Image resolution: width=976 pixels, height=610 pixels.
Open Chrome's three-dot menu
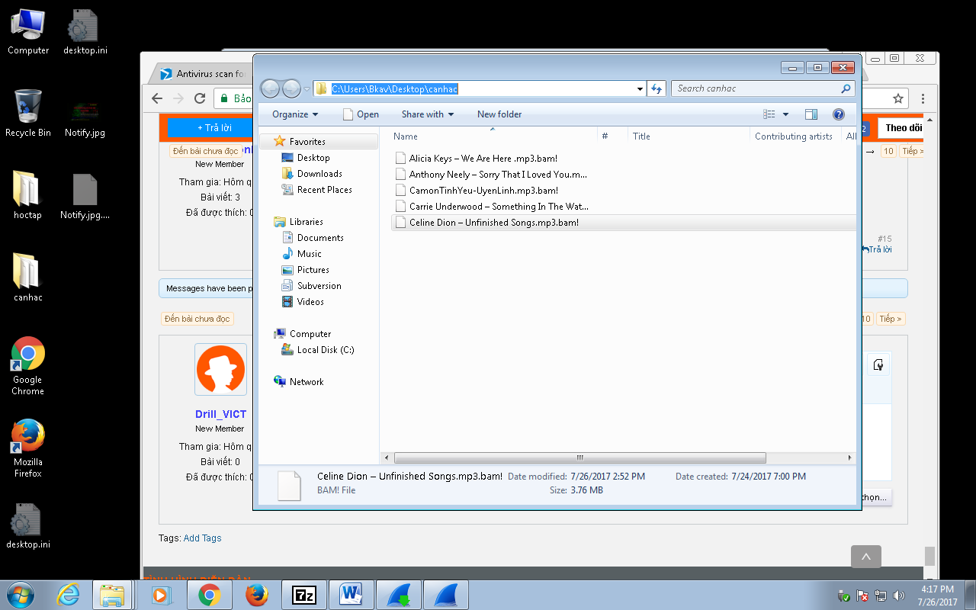point(923,98)
